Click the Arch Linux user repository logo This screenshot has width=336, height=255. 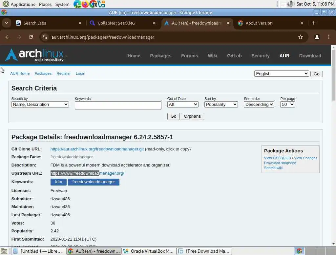point(35,55)
